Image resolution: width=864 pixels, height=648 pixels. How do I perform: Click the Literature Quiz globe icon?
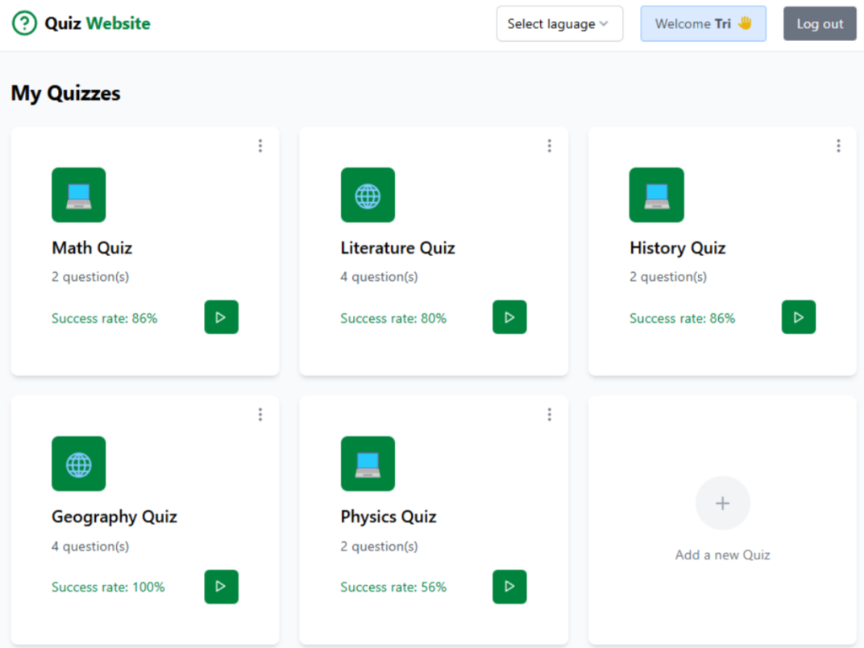(368, 195)
